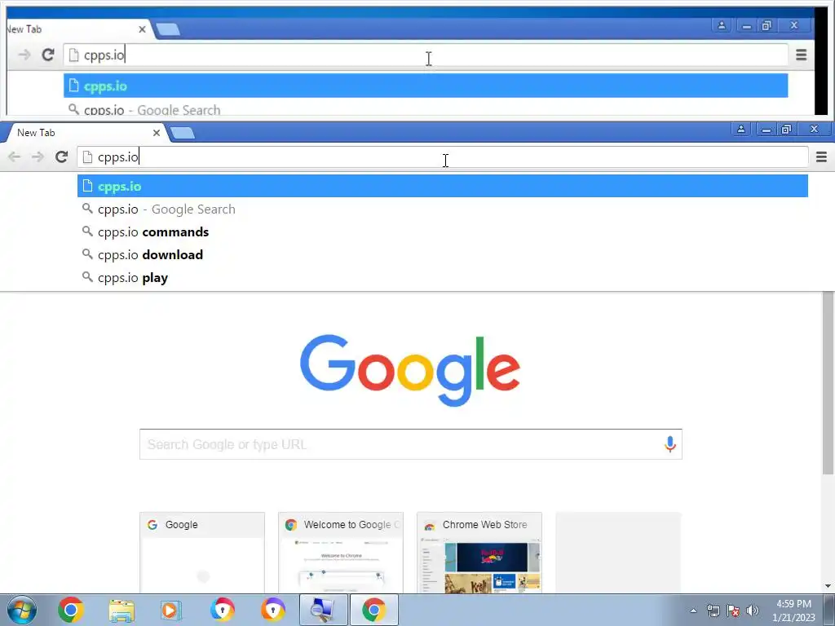835x626 pixels.
Task: Open the blue-orange shield browser taskbar icon
Action: tap(223, 610)
